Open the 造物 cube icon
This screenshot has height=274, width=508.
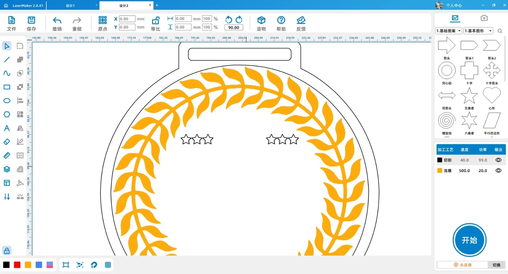(261, 21)
